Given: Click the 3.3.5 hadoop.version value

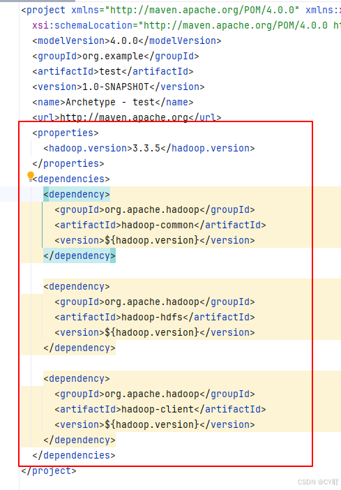Looking at the screenshot, I should [146, 148].
